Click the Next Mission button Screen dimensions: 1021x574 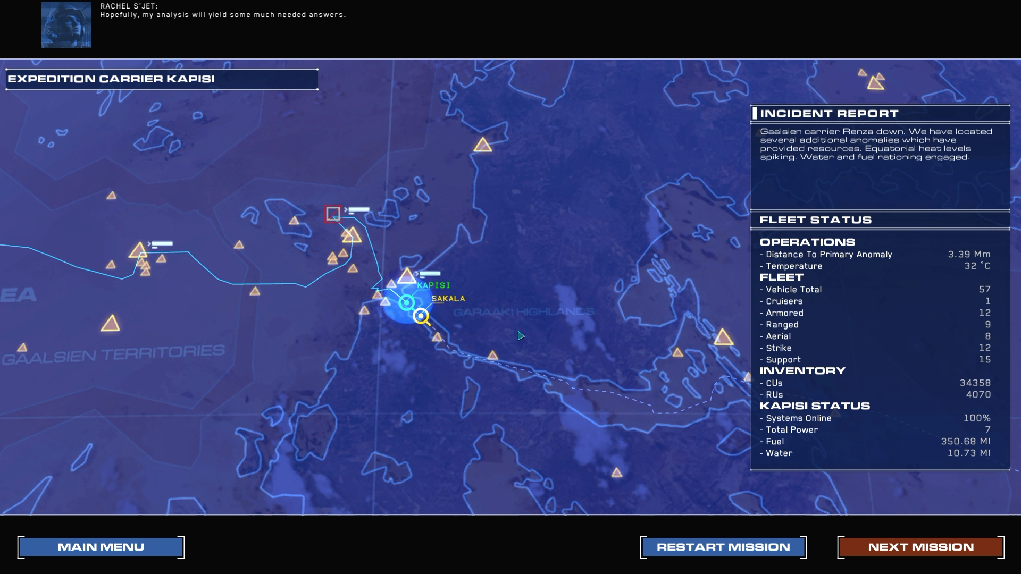click(920, 547)
